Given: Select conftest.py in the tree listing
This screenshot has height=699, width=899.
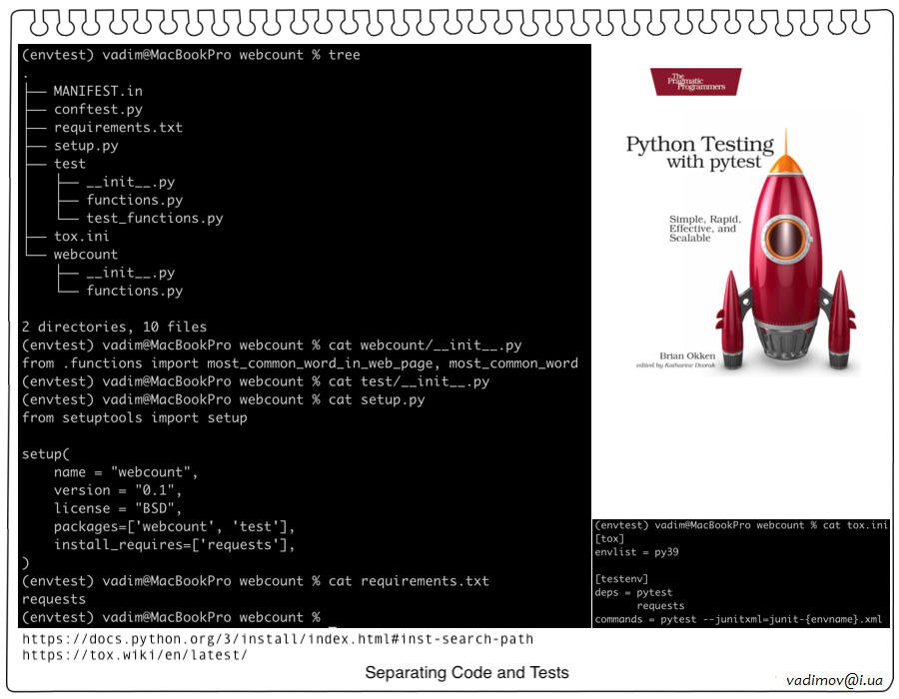Looking at the screenshot, I should pos(98,109).
